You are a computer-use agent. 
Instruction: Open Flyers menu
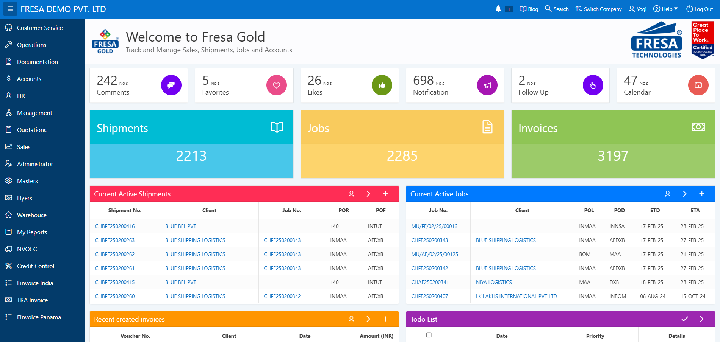coord(42,198)
